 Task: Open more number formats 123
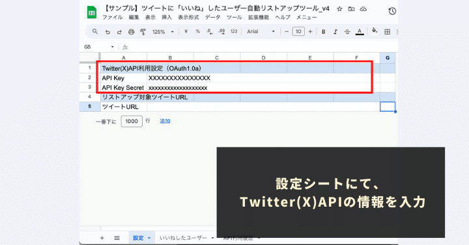pos(234,31)
